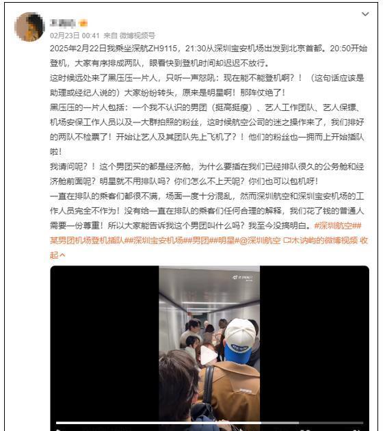The height and width of the screenshot is (431, 385).
Task: Click the orange member badge beside username
Action: 83,23
